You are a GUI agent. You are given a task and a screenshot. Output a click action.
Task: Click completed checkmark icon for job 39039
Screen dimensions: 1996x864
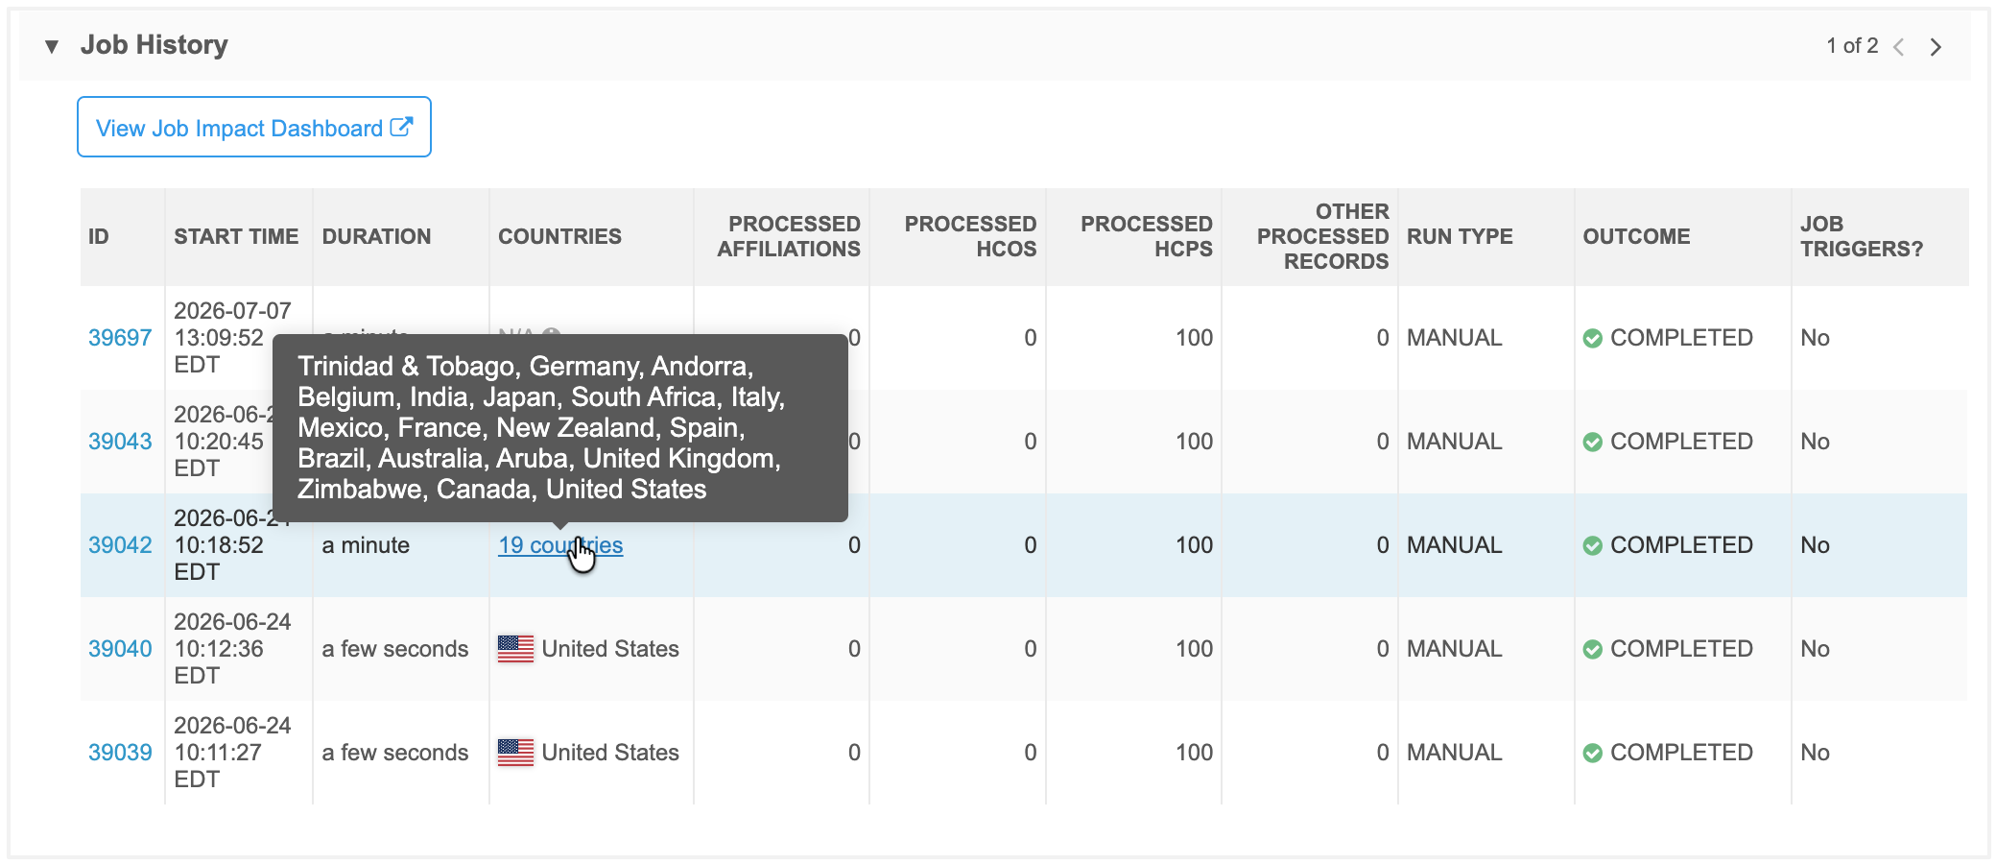click(x=1593, y=753)
